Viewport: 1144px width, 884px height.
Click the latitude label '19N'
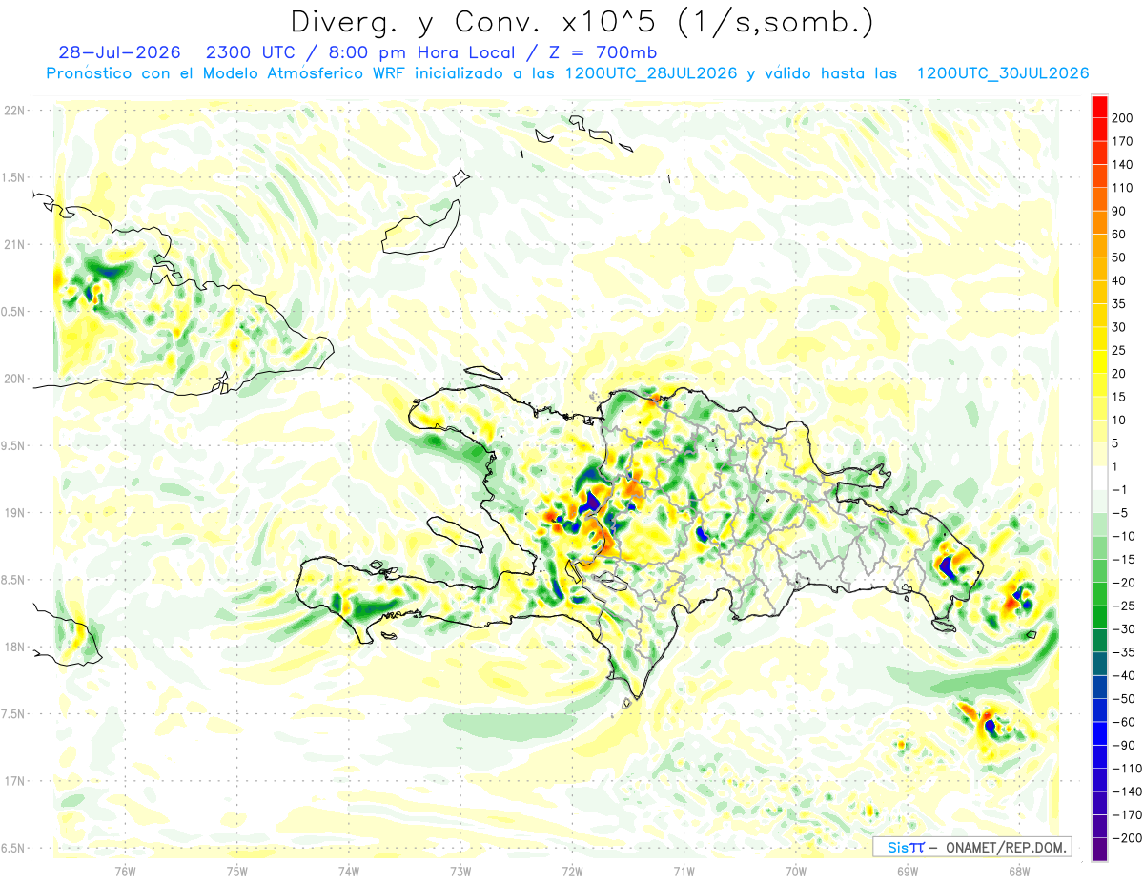[x=13, y=512]
